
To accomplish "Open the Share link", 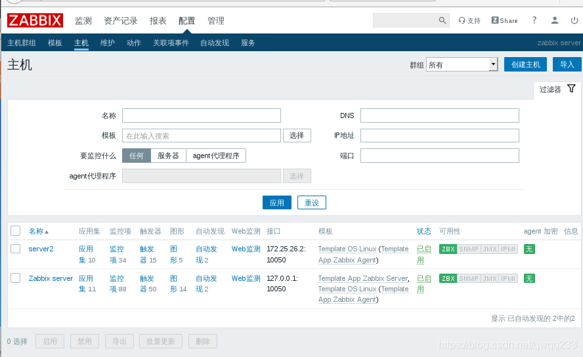I will (x=505, y=20).
